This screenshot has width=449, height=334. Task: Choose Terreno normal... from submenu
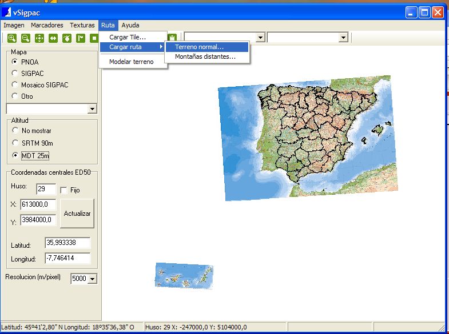click(x=199, y=47)
